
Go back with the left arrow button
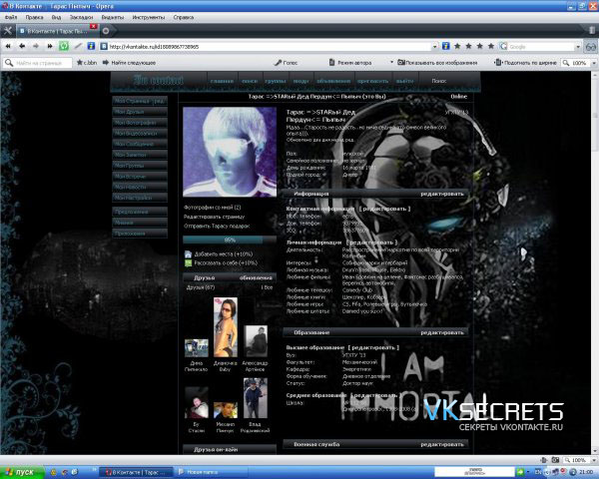pyautogui.click(x=22, y=46)
